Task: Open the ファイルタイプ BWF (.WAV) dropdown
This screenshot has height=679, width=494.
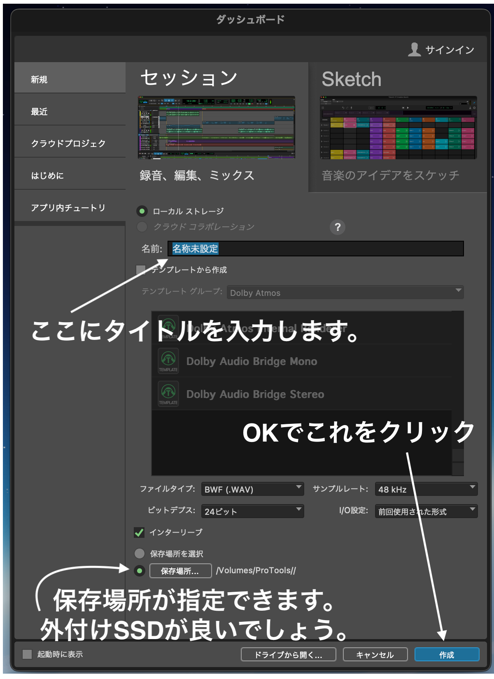Action: (x=252, y=489)
